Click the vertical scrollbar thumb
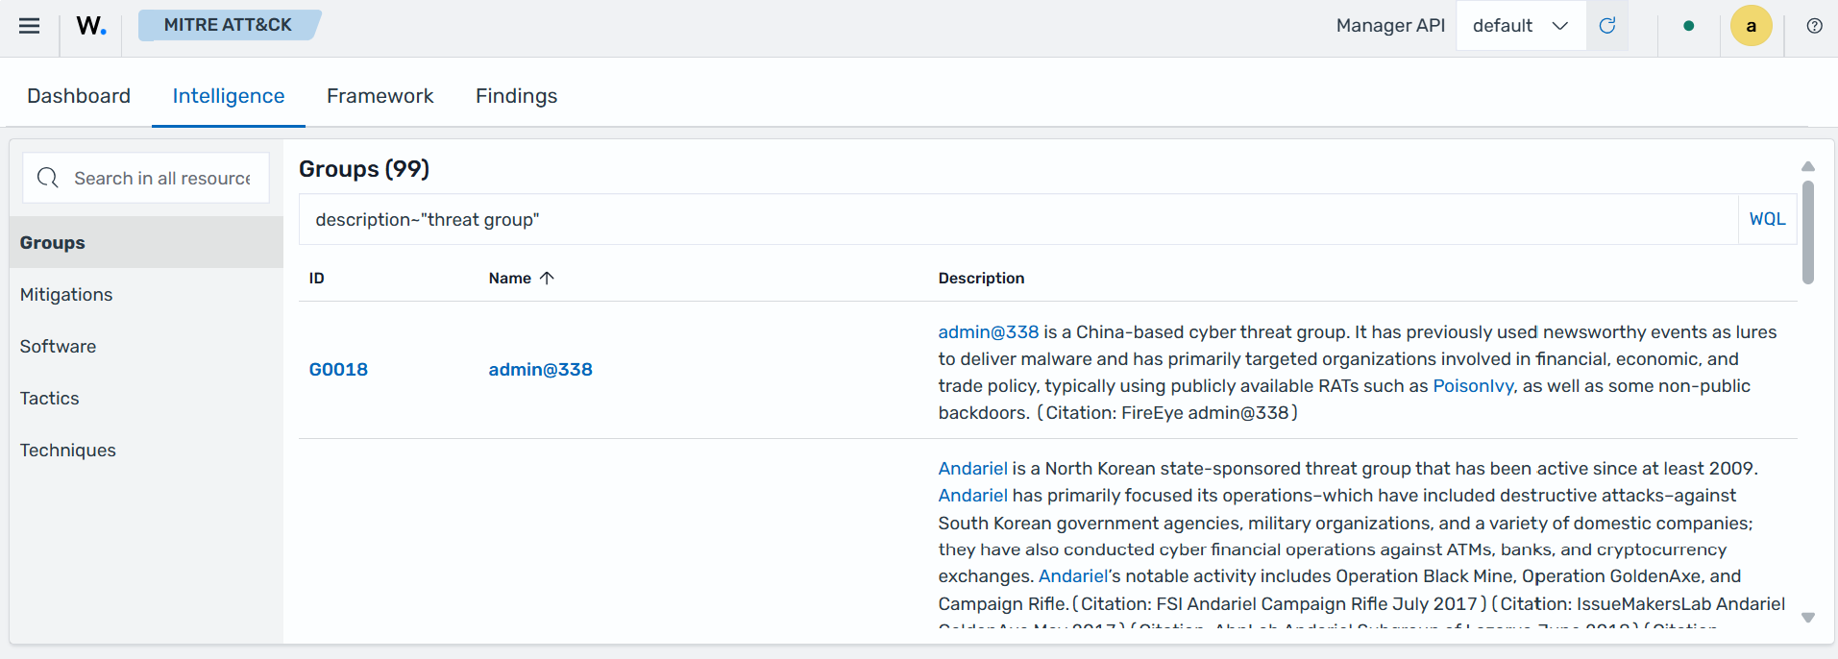1838x659 pixels. [x=1808, y=232]
